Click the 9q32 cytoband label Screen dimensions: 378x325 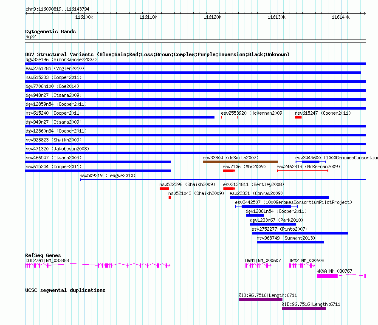pos(31,37)
